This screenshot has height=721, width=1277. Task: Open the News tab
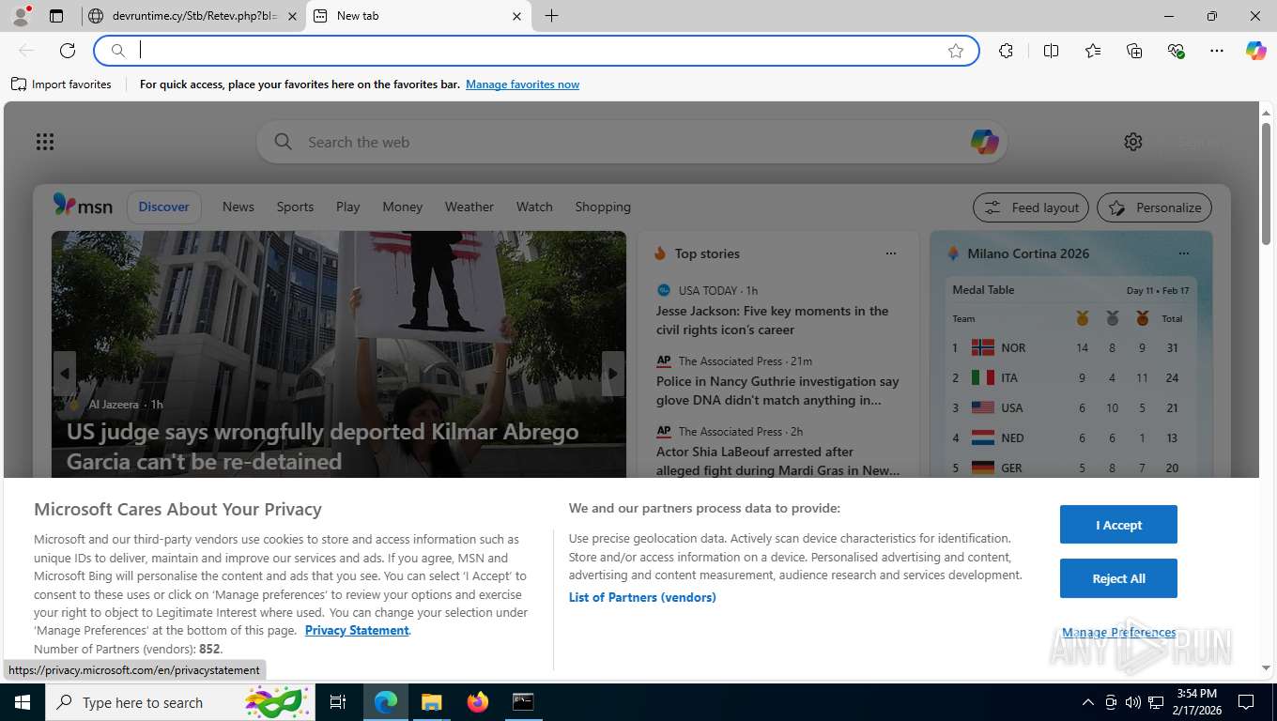coord(238,207)
